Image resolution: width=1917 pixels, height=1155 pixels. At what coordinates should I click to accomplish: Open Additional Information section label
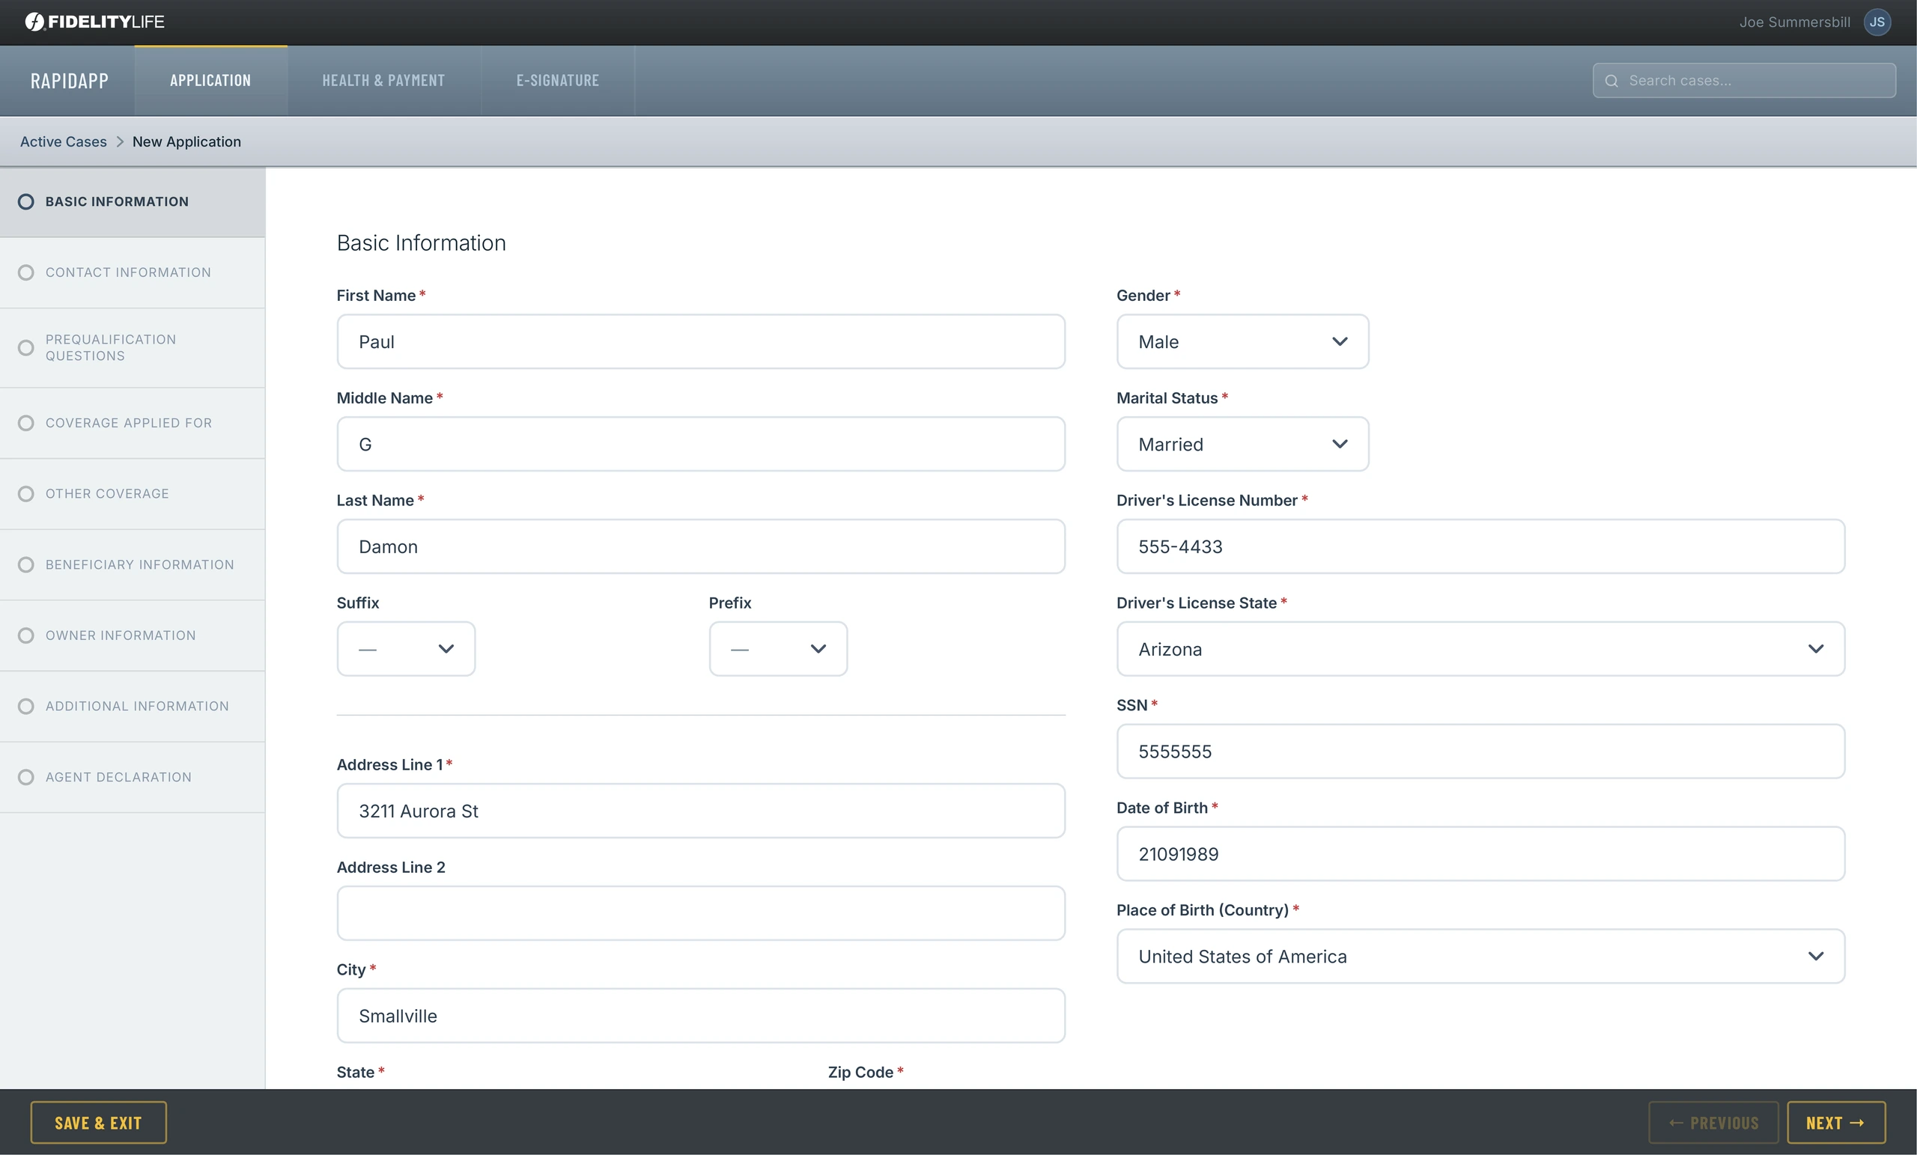coord(137,706)
